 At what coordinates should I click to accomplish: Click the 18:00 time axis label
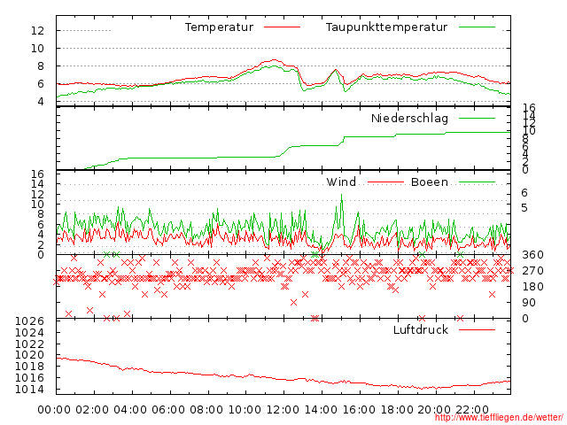pos(397,410)
